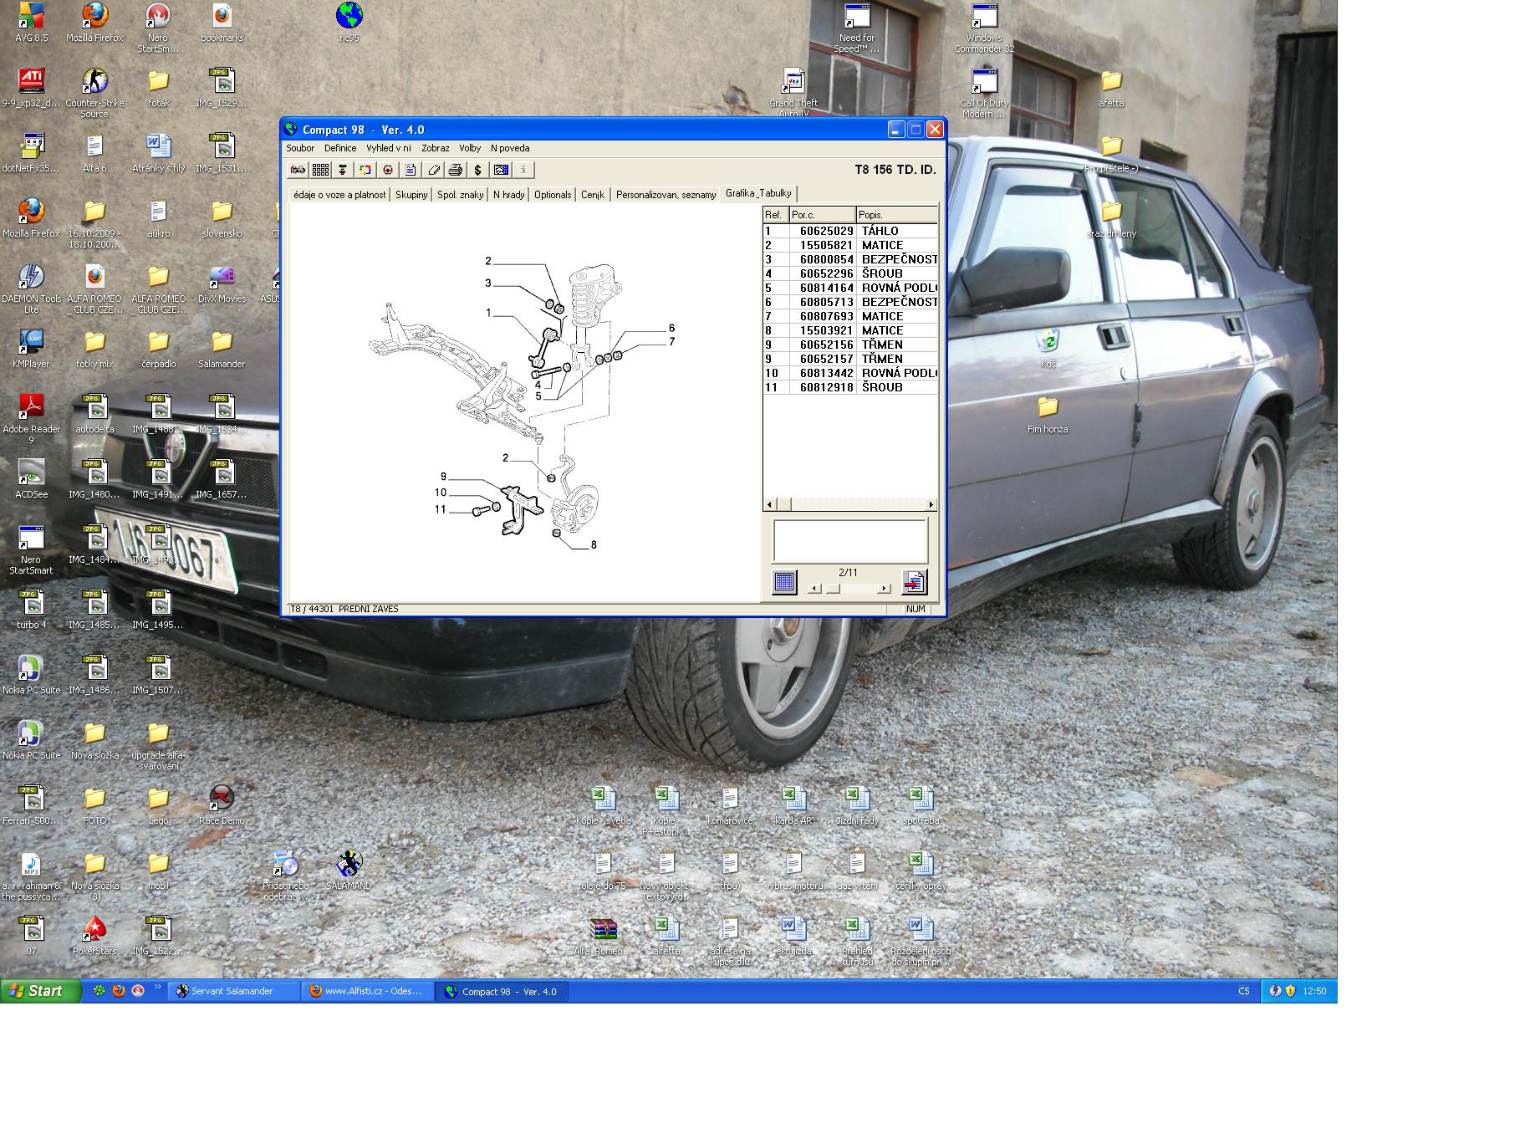Click previous page arrow under 2/11

click(x=815, y=589)
